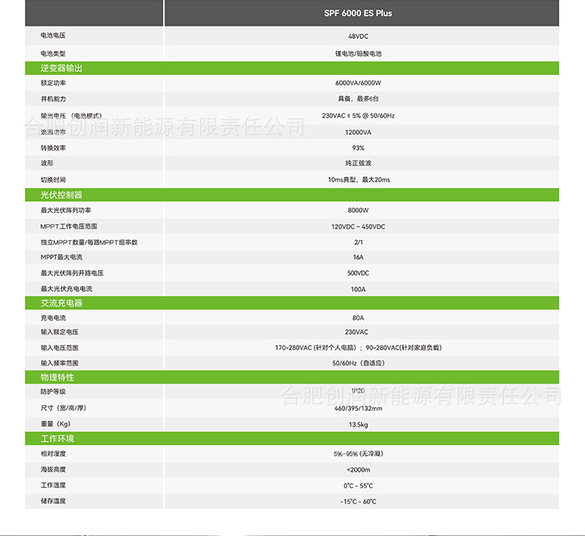The width and height of the screenshot is (585, 536).
Task: Click the 纯正弦波 value
Action: pos(358,163)
